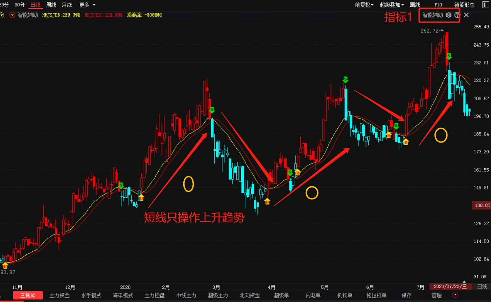Click the yellow HHJSJDB value readout
This screenshot has height=302, width=491.
tap(61, 15)
